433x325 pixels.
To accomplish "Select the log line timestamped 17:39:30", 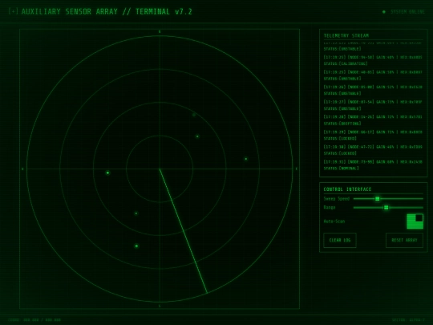I will [x=373, y=150].
